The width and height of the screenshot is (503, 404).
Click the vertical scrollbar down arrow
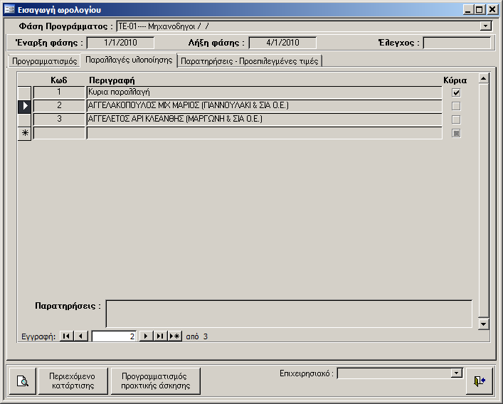click(x=484, y=324)
